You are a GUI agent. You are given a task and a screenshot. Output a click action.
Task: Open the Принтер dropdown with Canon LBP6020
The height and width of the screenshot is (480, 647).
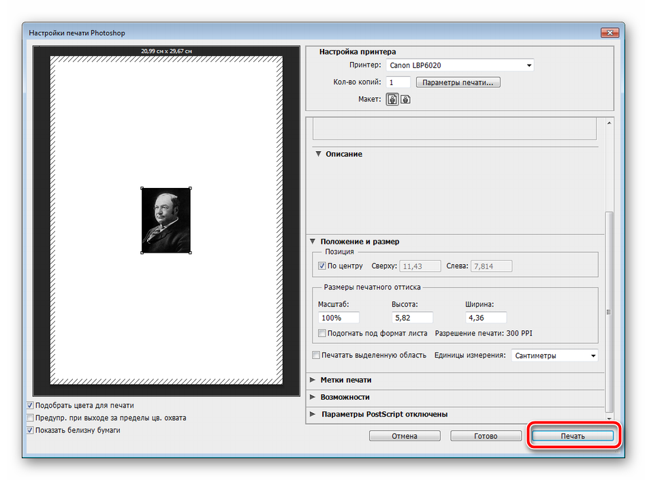460,65
